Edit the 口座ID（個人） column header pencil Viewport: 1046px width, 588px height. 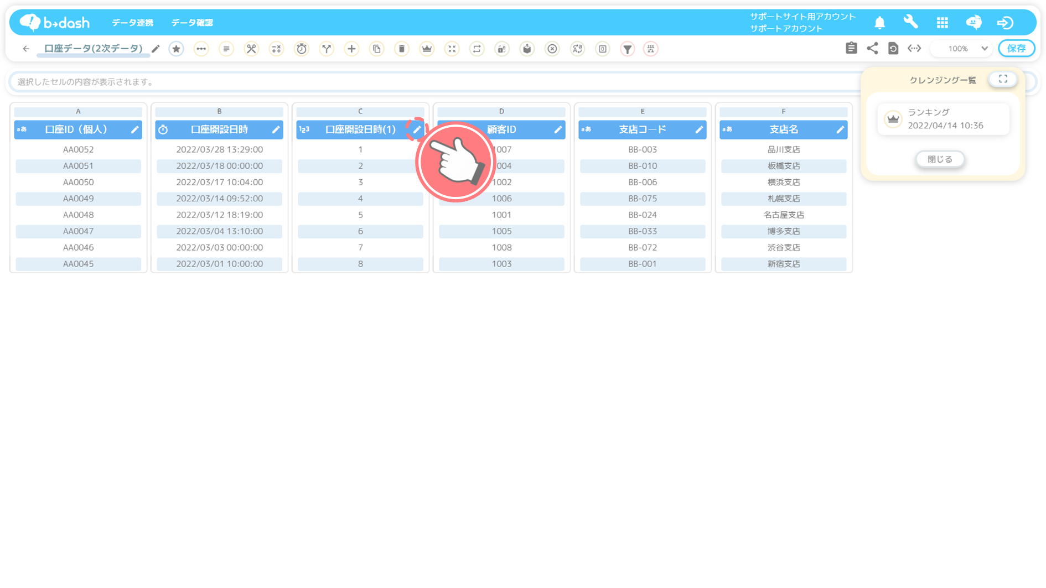click(x=134, y=129)
